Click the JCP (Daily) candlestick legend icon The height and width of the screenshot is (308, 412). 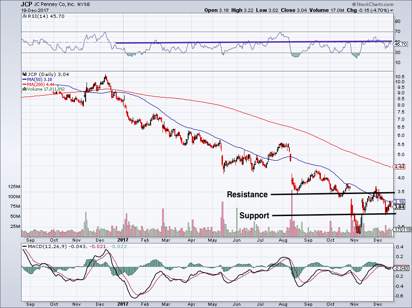coord(24,74)
